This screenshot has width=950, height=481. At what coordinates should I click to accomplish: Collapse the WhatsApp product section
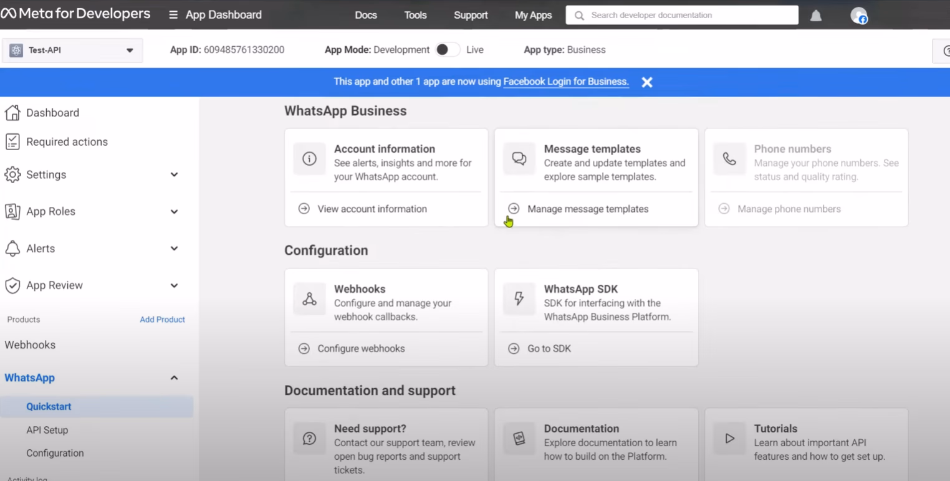tap(174, 378)
